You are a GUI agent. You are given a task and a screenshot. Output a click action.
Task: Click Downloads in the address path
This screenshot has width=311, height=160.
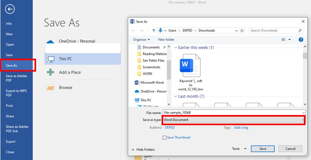pyautogui.click(x=207, y=31)
